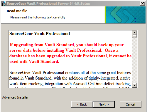
Task: Go to the previous step with Back
Action: point(82,104)
